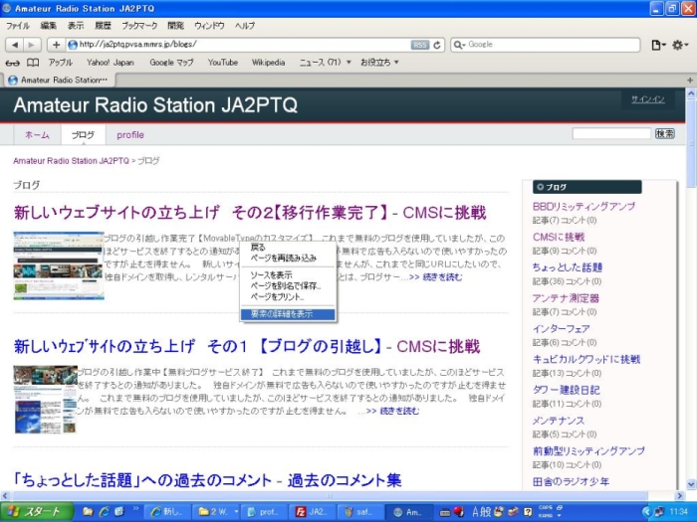Open the キュビカルクワッドに挑戦 category
The image size is (697, 522).
tap(586, 360)
